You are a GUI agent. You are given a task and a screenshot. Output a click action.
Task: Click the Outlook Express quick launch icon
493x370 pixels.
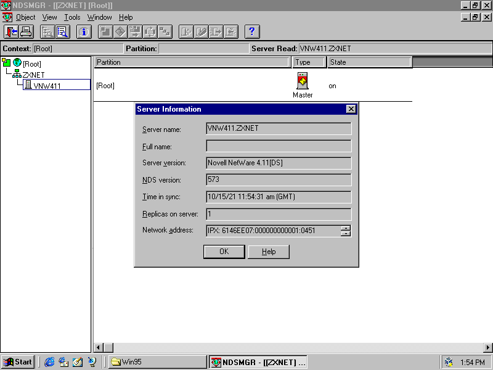pyautogui.click(x=63, y=362)
